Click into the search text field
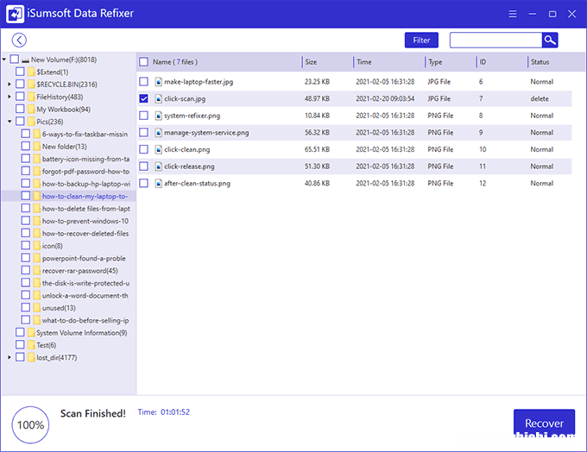The width and height of the screenshot is (587, 452). (x=495, y=40)
